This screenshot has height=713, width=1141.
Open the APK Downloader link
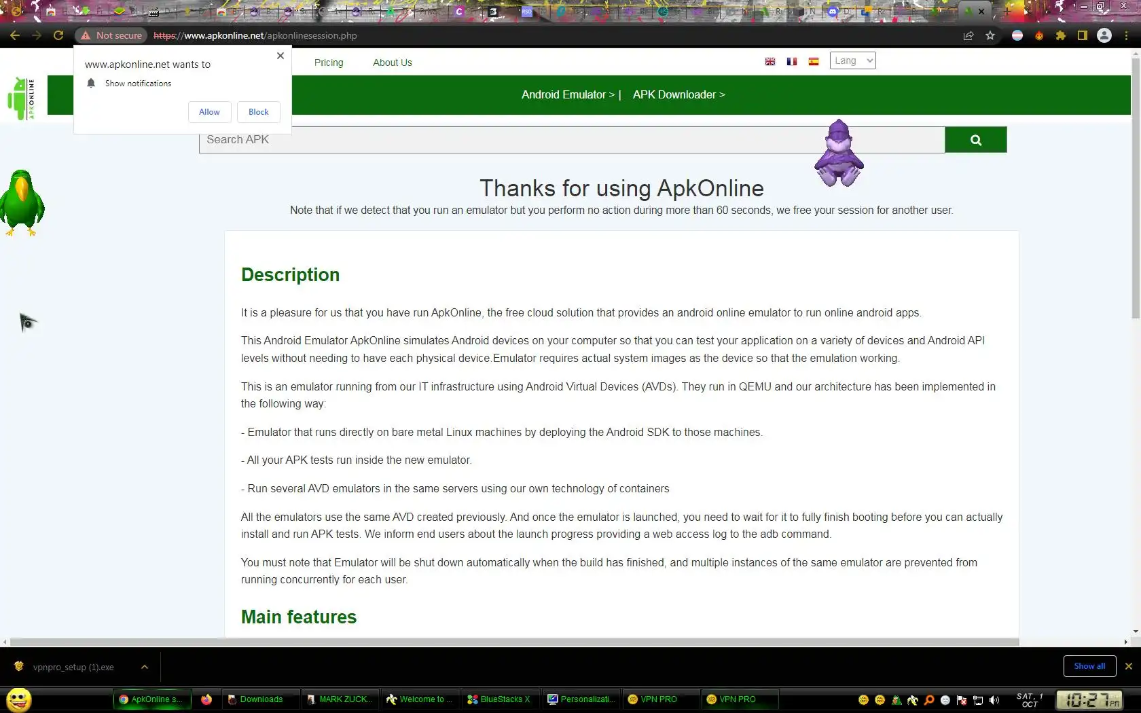678,95
